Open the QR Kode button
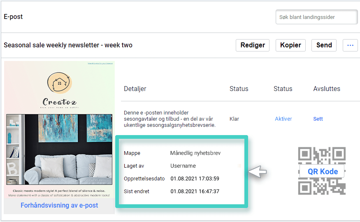 (322, 171)
